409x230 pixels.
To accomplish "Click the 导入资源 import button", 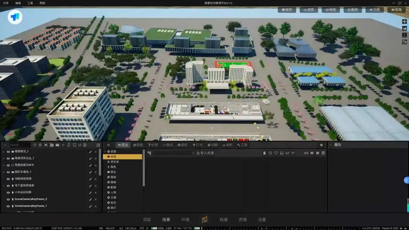I will click(205, 153).
